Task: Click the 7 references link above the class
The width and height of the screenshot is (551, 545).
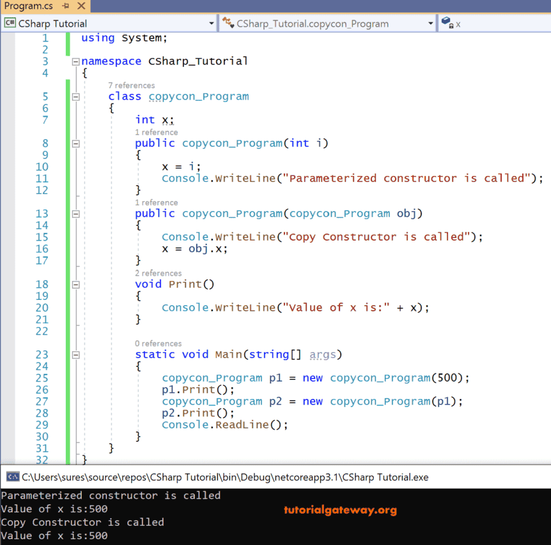Action: [131, 85]
